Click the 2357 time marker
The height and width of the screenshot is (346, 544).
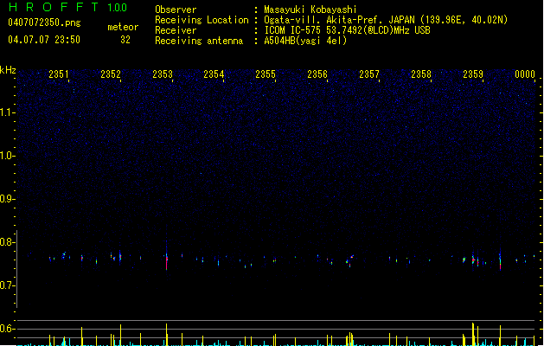coord(369,74)
